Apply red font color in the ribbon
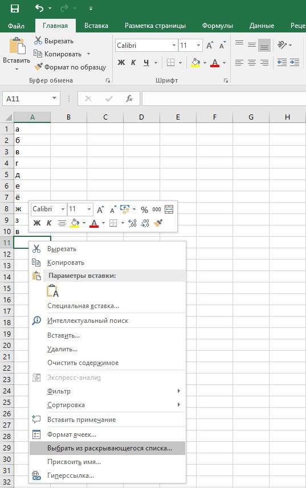The height and width of the screenshot is (488, 306). 215,63
